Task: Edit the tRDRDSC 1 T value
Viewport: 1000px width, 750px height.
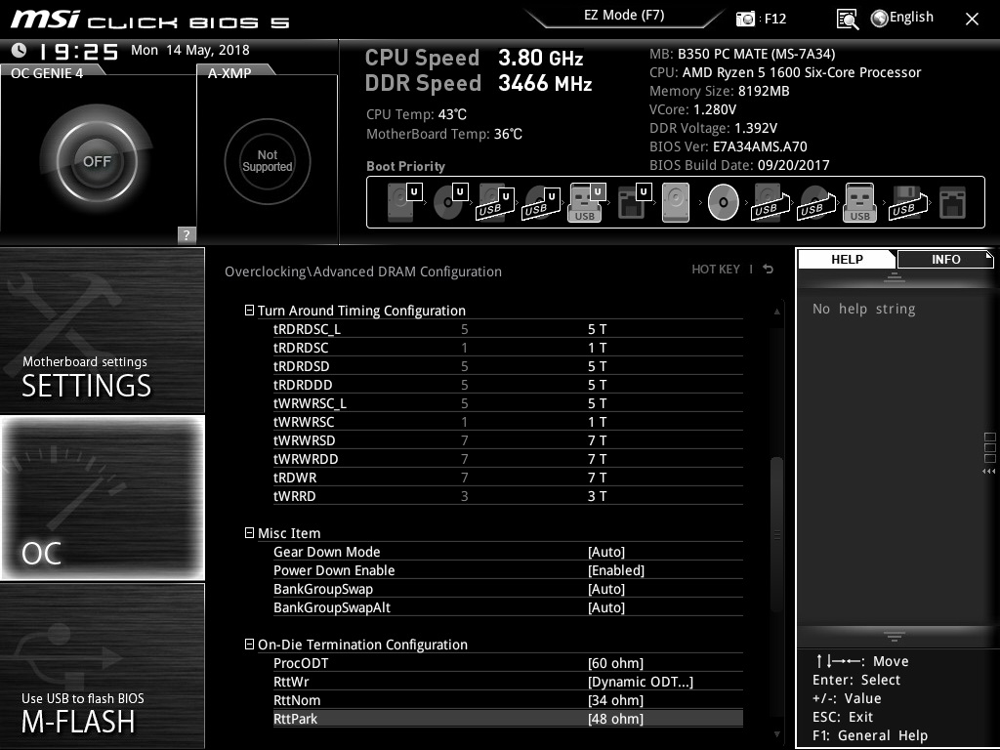Action: coord(597,348)
